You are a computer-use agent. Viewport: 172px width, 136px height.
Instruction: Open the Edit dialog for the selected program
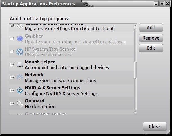point(151,48)
